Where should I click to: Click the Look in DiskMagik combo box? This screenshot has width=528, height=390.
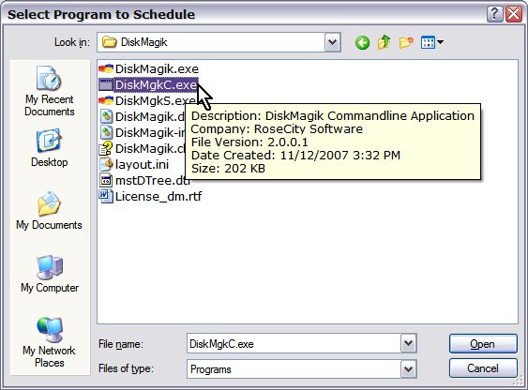pyautogui.click(x=219, y=42)
